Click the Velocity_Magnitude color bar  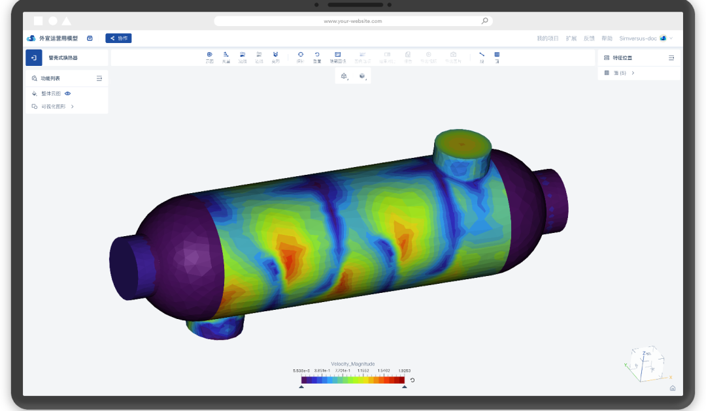[353, 380]
